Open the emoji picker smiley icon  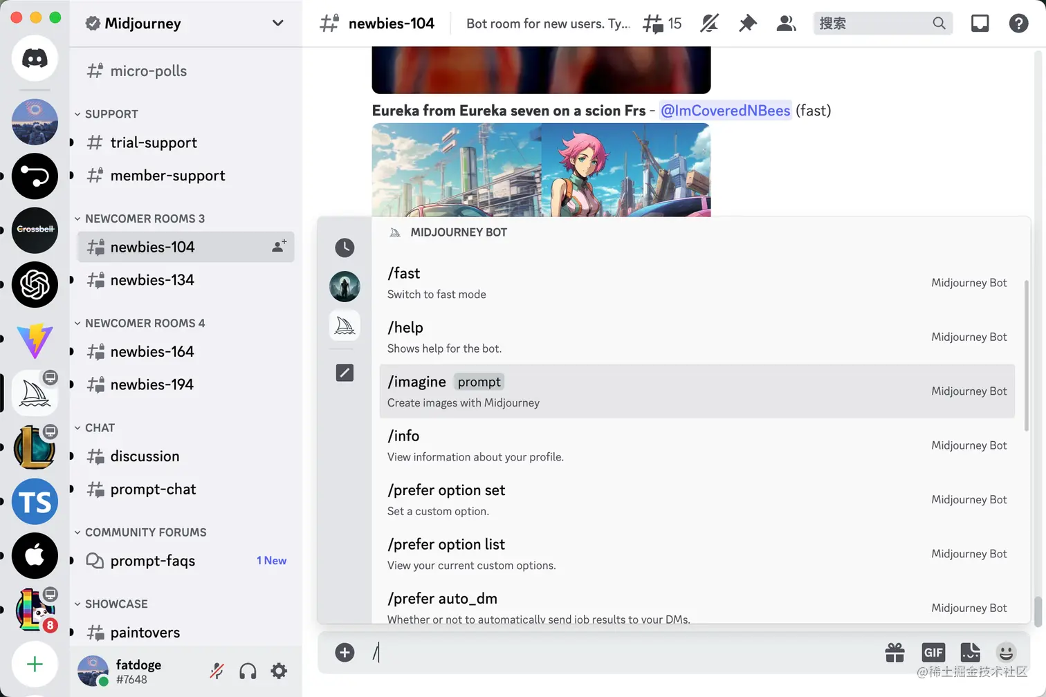tap(1006, 652)
